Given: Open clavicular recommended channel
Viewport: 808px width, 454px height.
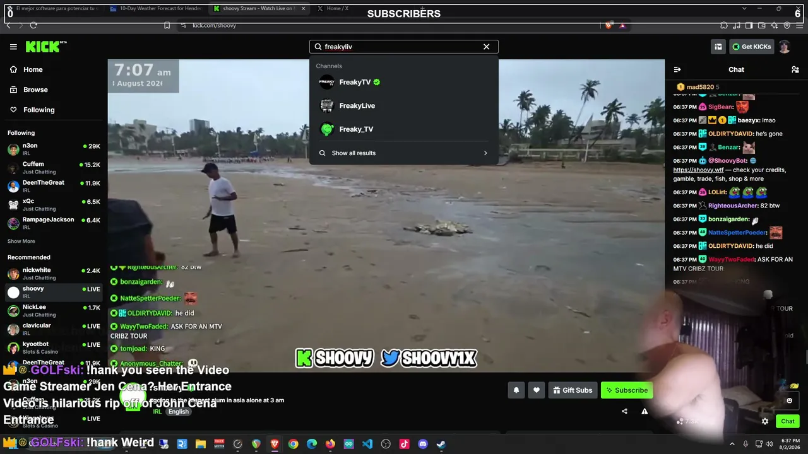Looking at the screenshot, I should (53, 329).
